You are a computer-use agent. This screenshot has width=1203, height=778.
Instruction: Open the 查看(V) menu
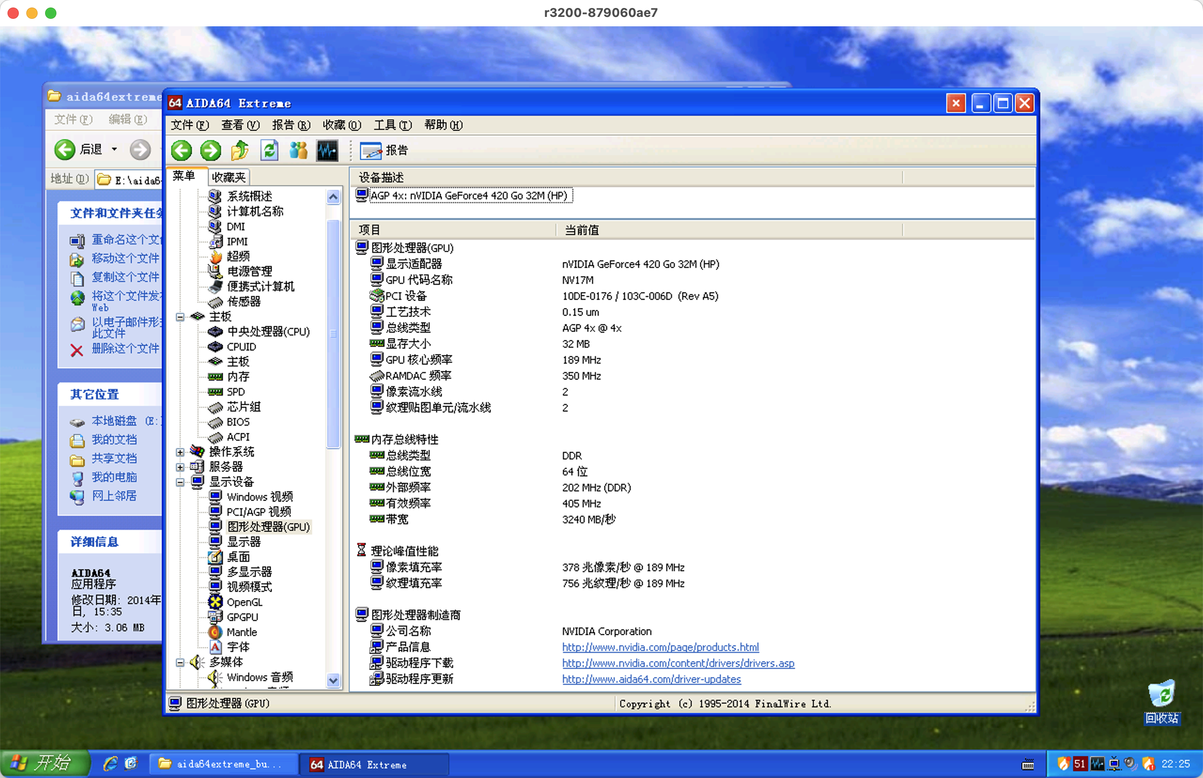pos(241,125)
